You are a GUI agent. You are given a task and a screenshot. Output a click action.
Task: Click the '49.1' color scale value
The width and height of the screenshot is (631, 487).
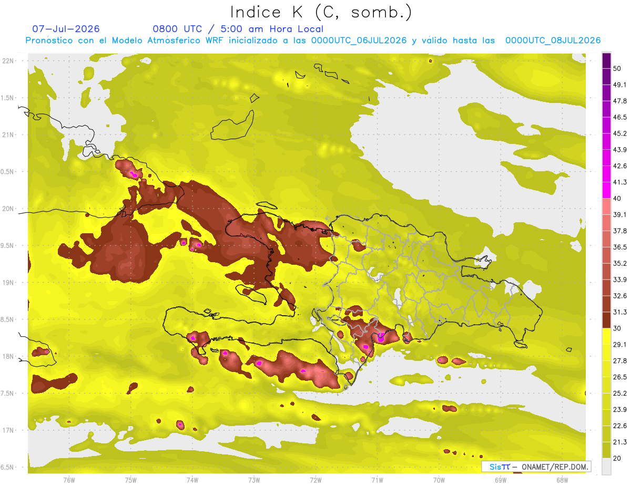click(619, 85)
